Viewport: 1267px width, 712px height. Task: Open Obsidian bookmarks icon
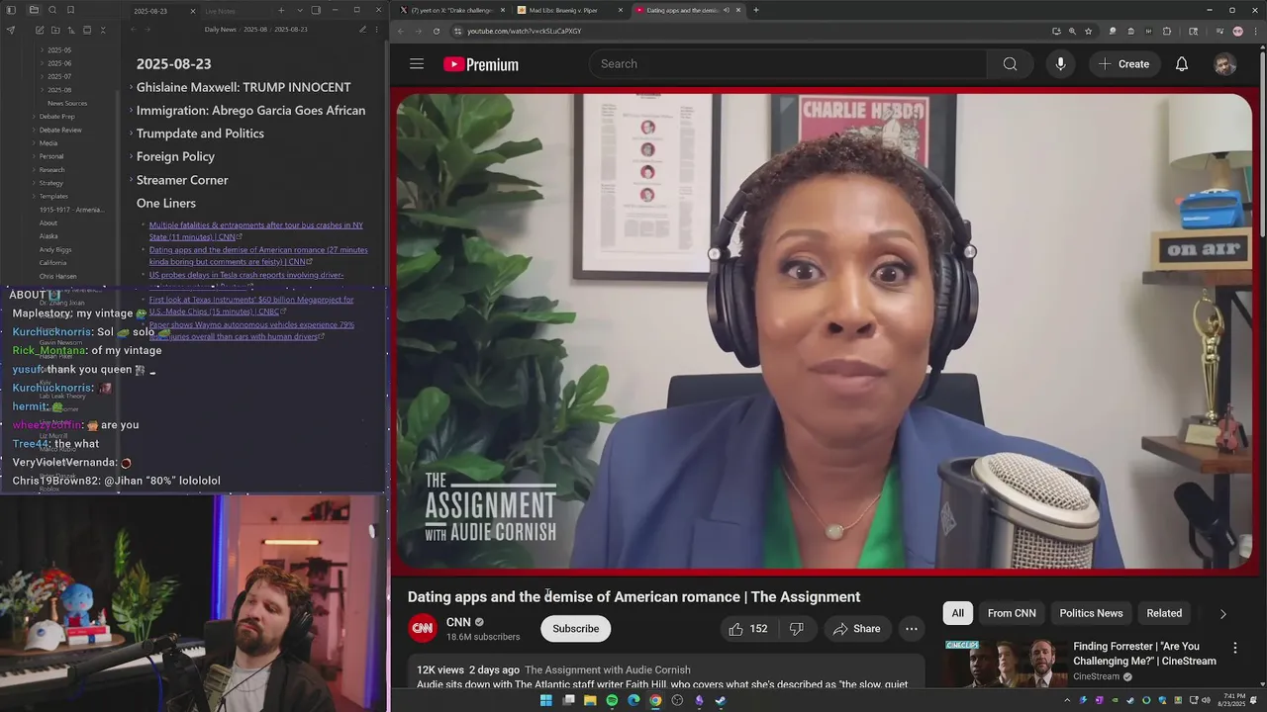tap(70, 10)
